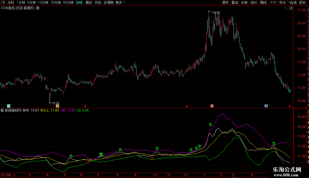Viewport: 309px width, 178px height.
Task: Toggle the panel layout icon at chart top-right
Action: point(291,8)
